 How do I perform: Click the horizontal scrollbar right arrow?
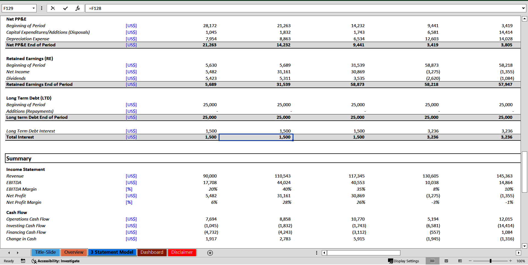tap(519, 253)
